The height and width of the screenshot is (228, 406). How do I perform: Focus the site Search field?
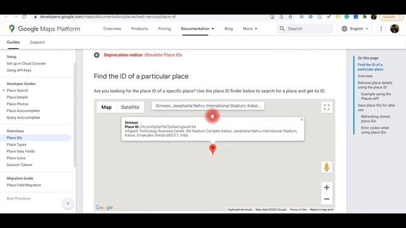click(x=304, y=28)
